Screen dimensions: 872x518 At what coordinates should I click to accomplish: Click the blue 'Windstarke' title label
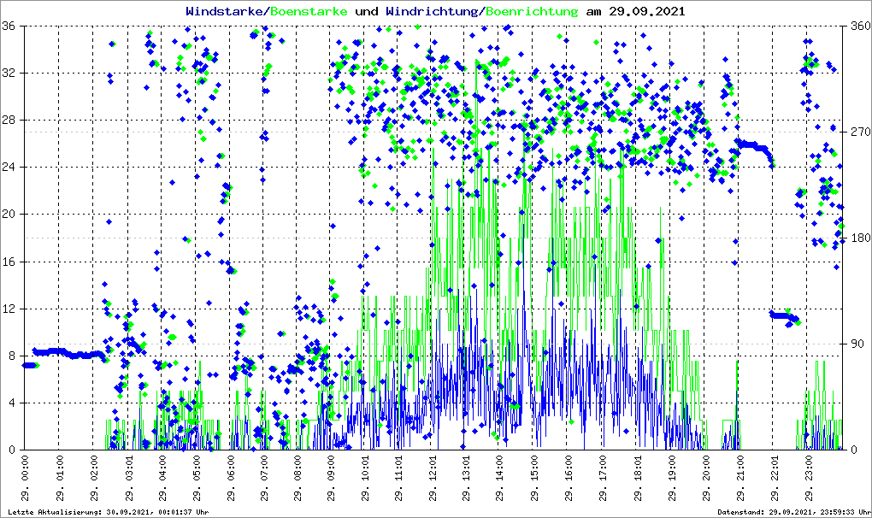pos(226,12)
